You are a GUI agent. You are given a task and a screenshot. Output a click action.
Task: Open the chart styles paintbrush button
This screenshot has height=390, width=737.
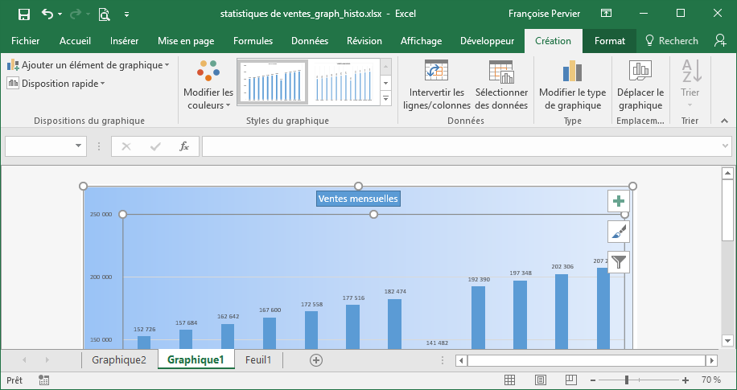click(x=618, y=232)
